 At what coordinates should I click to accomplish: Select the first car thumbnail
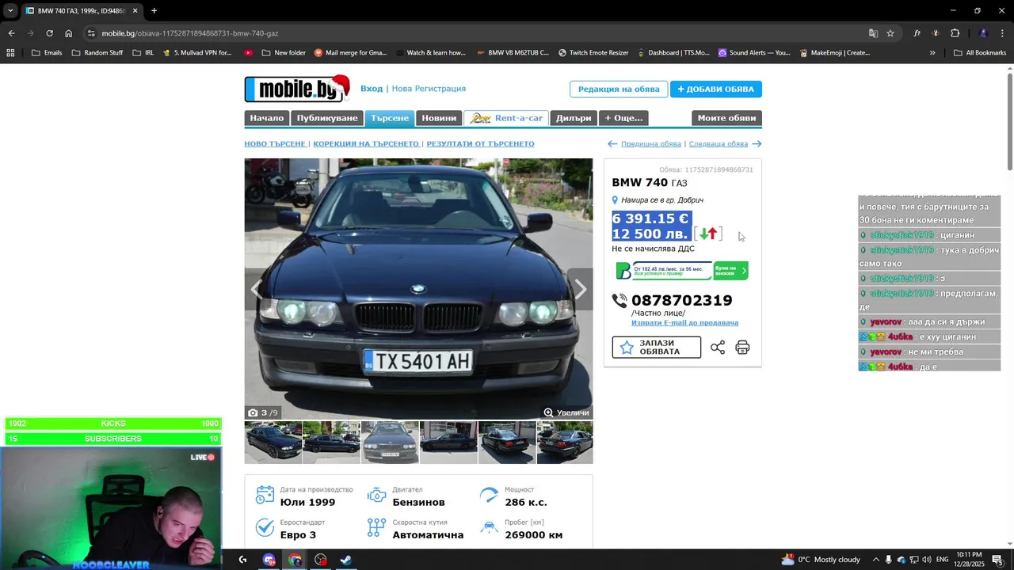[273, 442]
